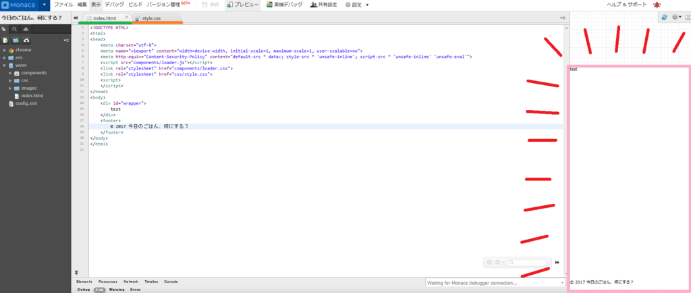Open the Timeline debugger tab

tap(151, 281)
